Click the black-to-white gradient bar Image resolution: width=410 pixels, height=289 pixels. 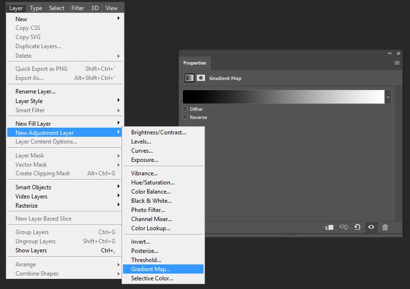(x=283, y=97)
